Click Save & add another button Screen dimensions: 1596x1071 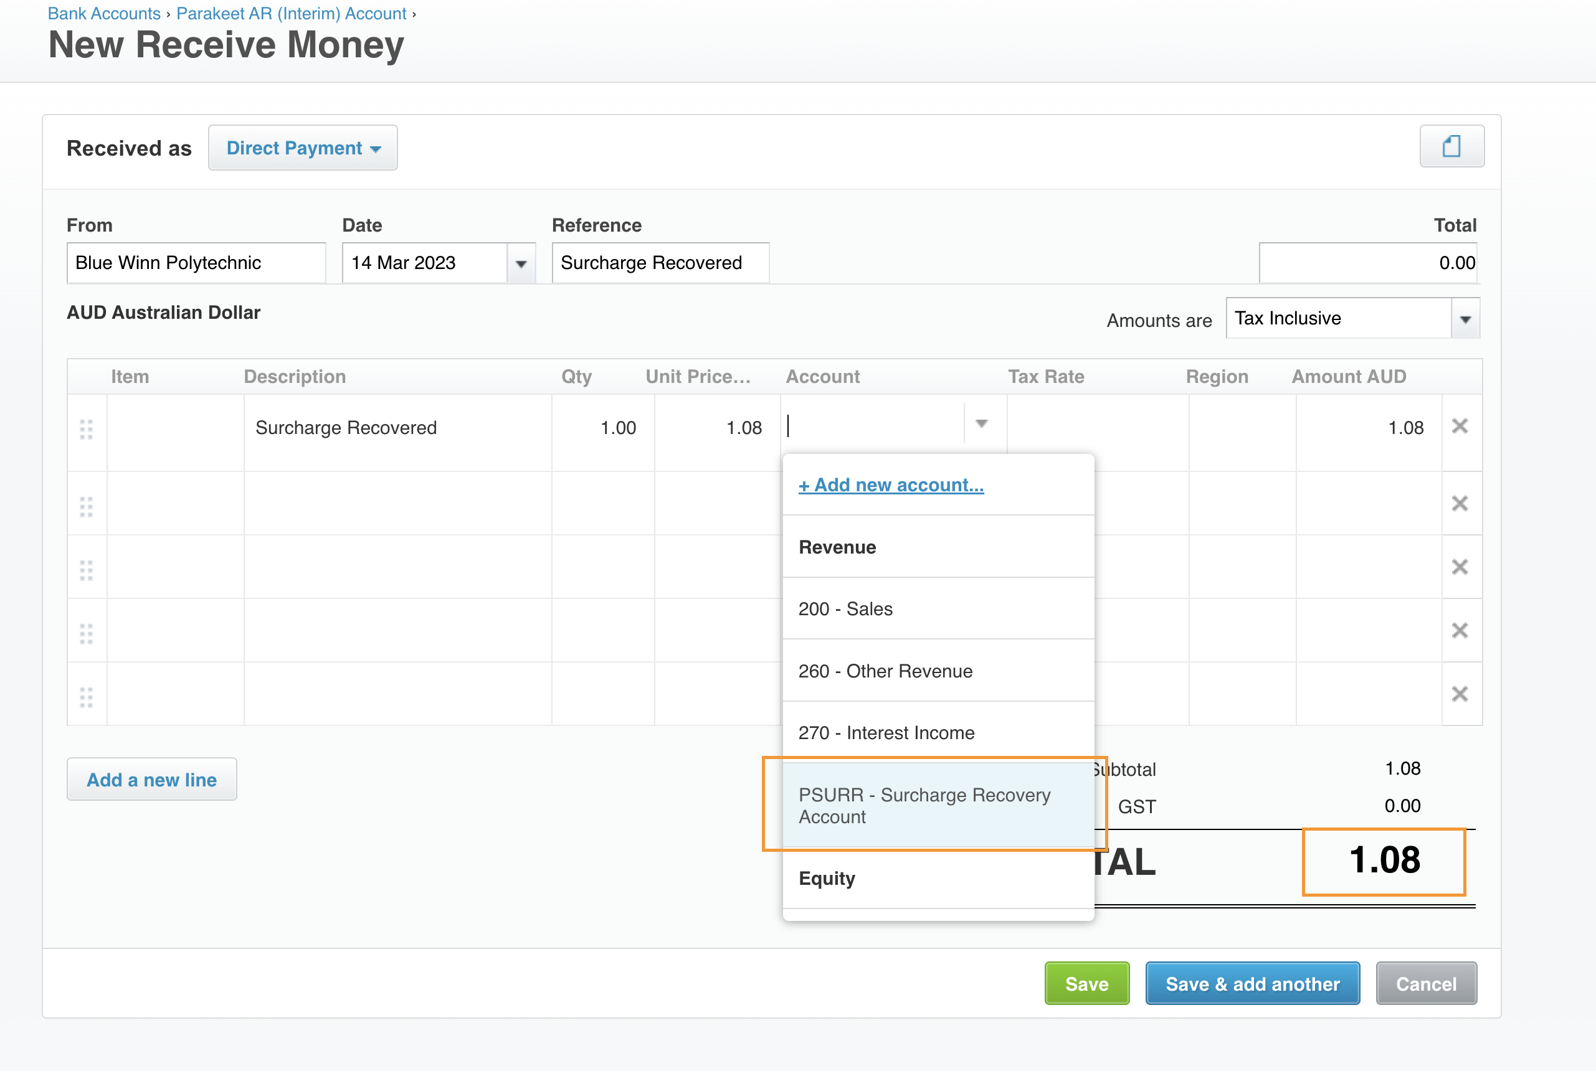click(1252, 984)
